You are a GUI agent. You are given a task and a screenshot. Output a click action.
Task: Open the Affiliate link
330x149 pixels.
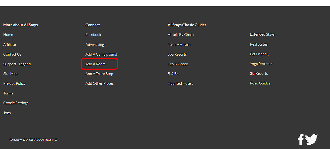(x=9, y=45)
